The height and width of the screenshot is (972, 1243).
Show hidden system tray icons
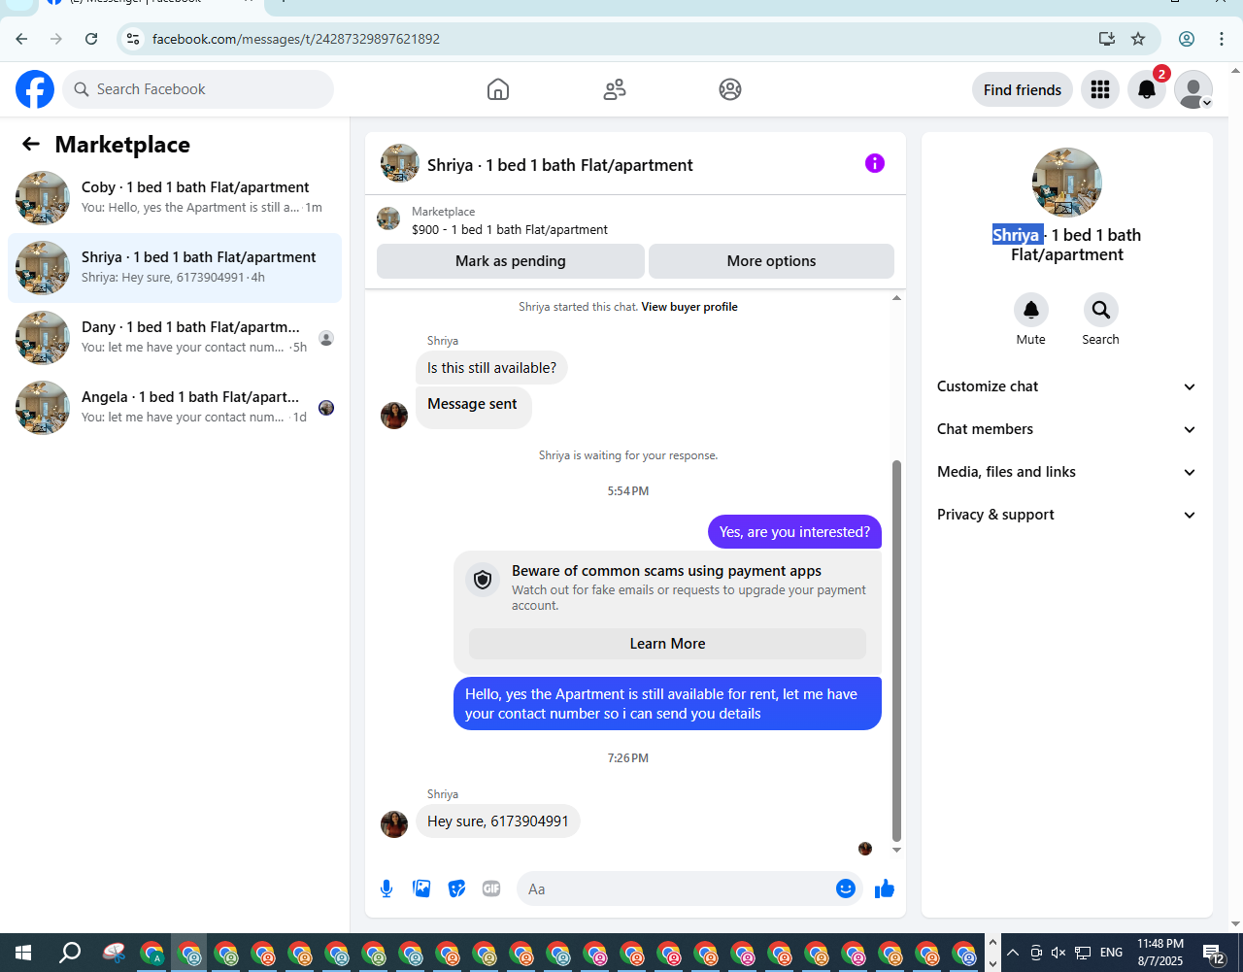coord(1012,953)
